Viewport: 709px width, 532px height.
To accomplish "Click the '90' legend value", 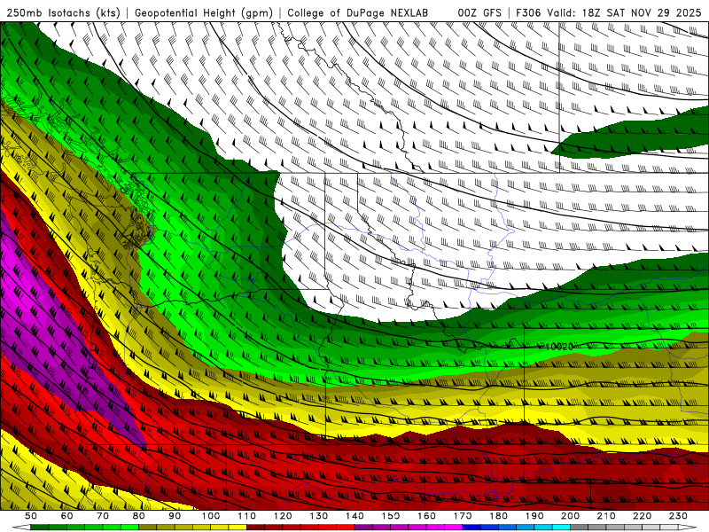I will pyautogui.click(x=175, y=516).
